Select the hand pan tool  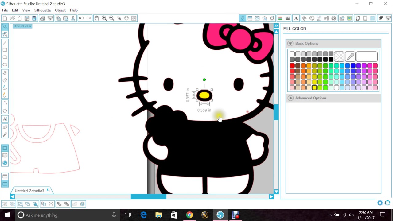(97, 18)
